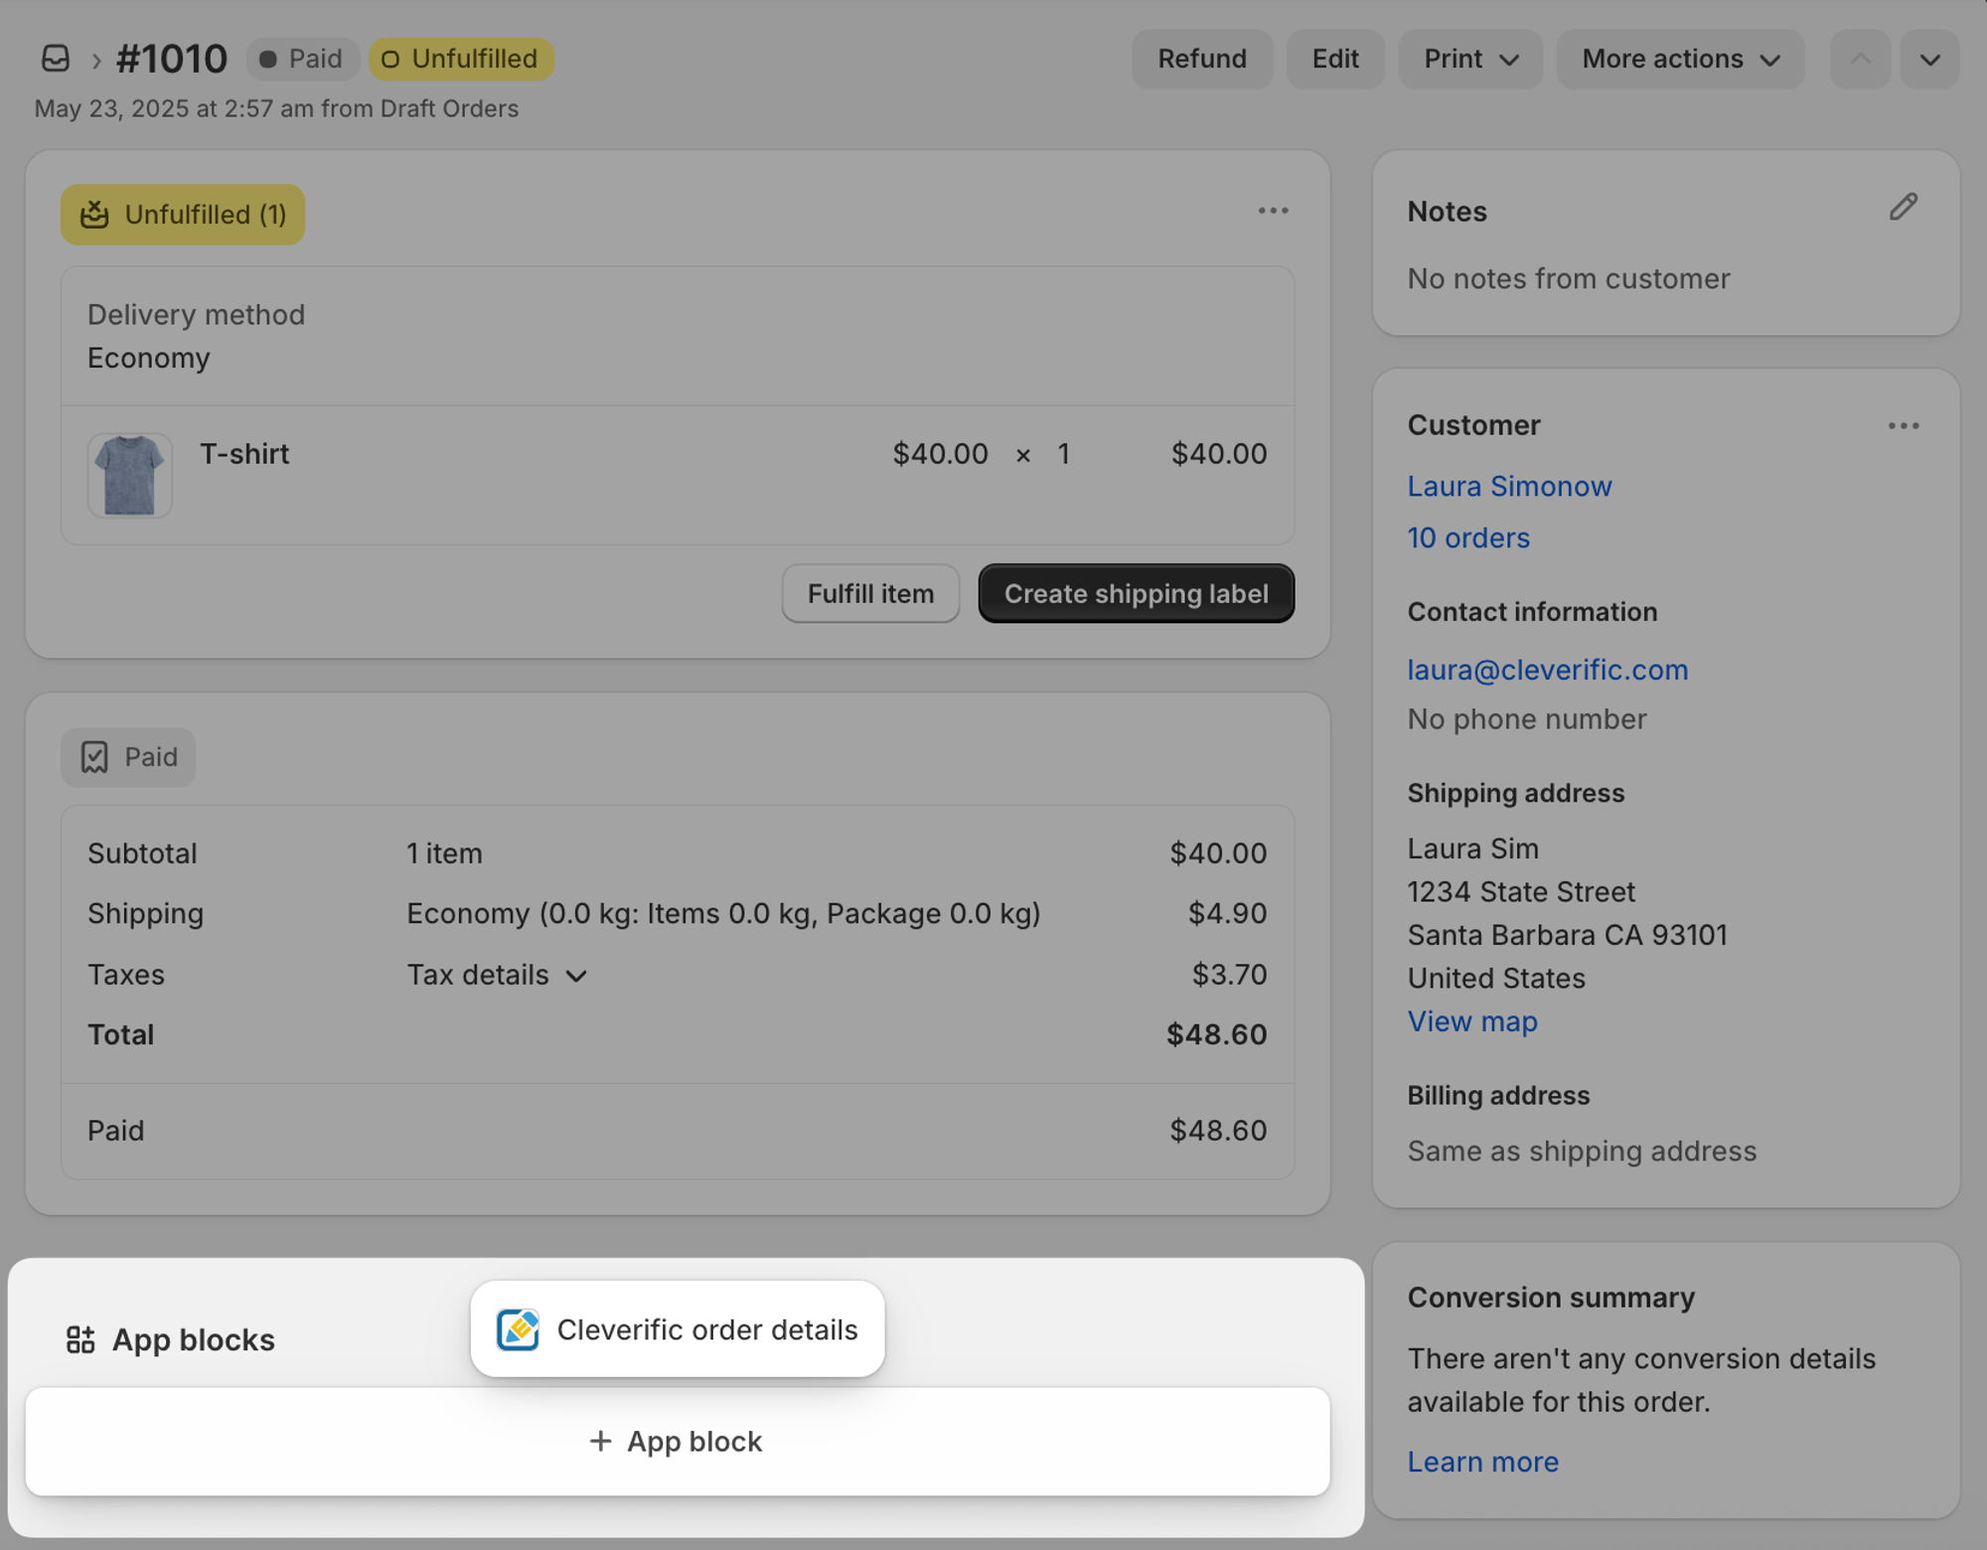Open the Unfulfilled card three-dot menu
This screenshot has height=1550, width=1987.
click(x=1273, y=211)
